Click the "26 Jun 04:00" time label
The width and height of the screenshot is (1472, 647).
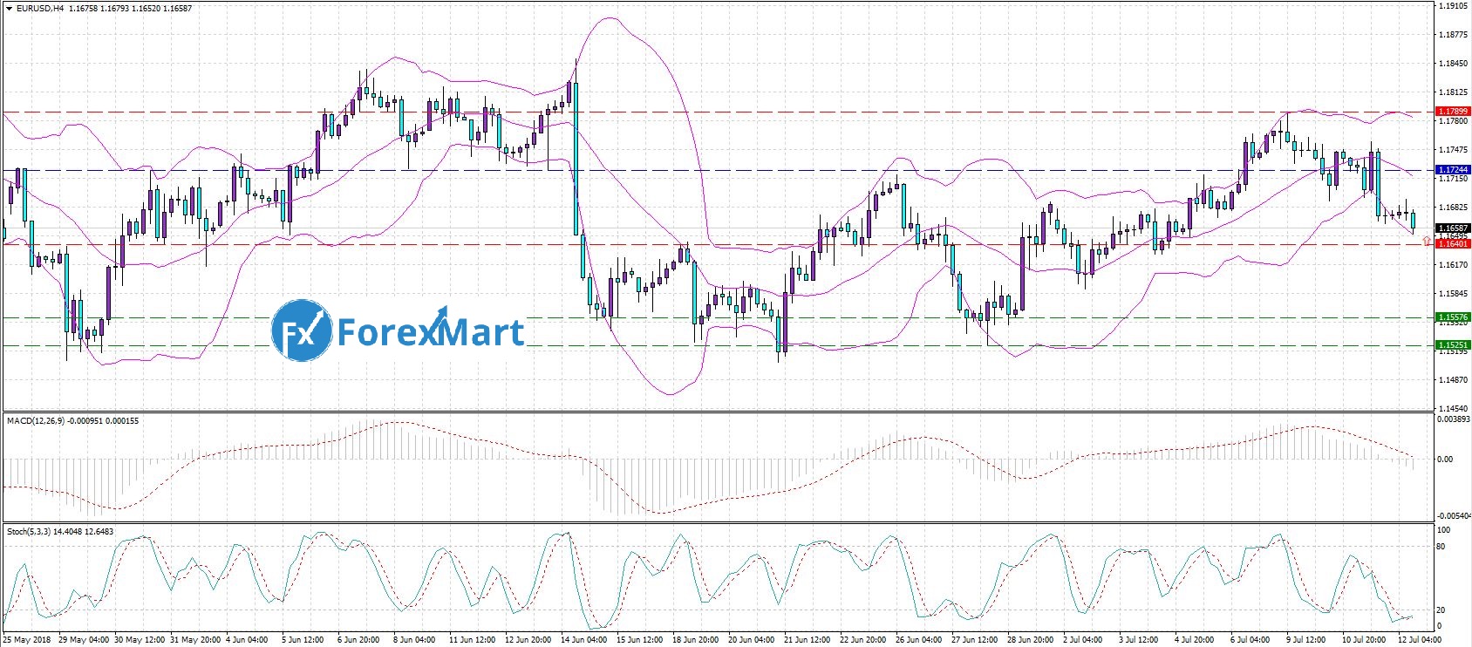pos(918,640)
